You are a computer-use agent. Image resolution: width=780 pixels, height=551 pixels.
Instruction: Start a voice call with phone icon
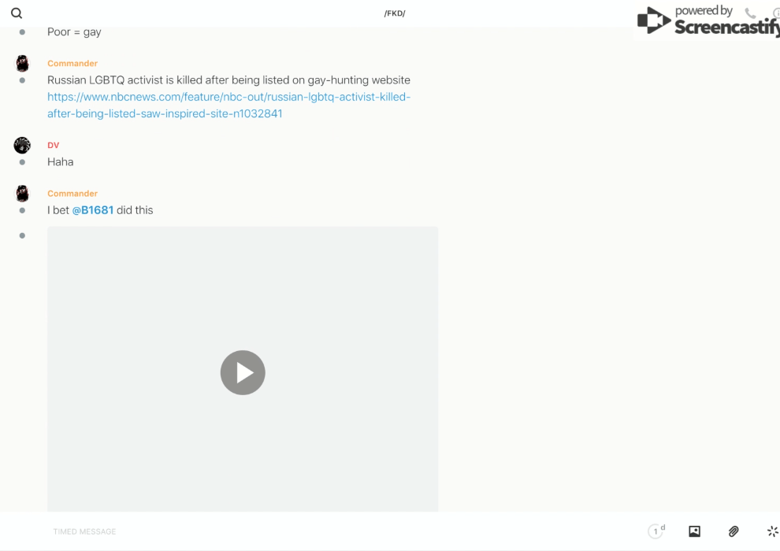tap(750, 13)
